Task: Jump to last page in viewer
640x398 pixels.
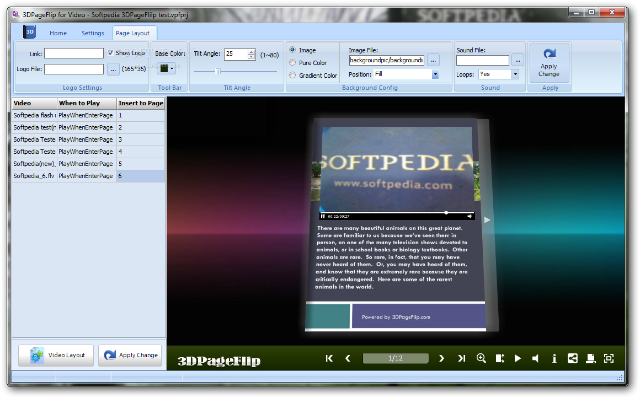Action: point(461,358)
